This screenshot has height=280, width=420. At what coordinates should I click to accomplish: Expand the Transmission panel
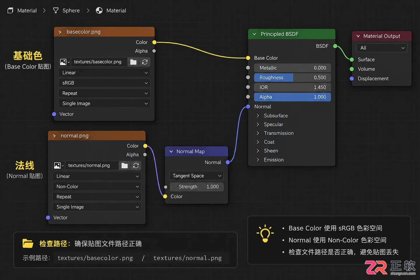258,133
